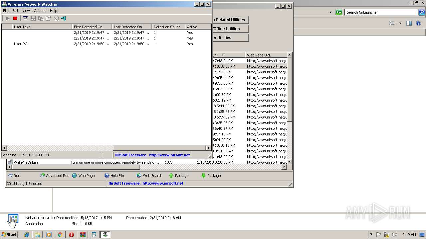Open Web Page button in NirLauncher
Viewport: 426px width, 239px height.
(x=83, y=176)
